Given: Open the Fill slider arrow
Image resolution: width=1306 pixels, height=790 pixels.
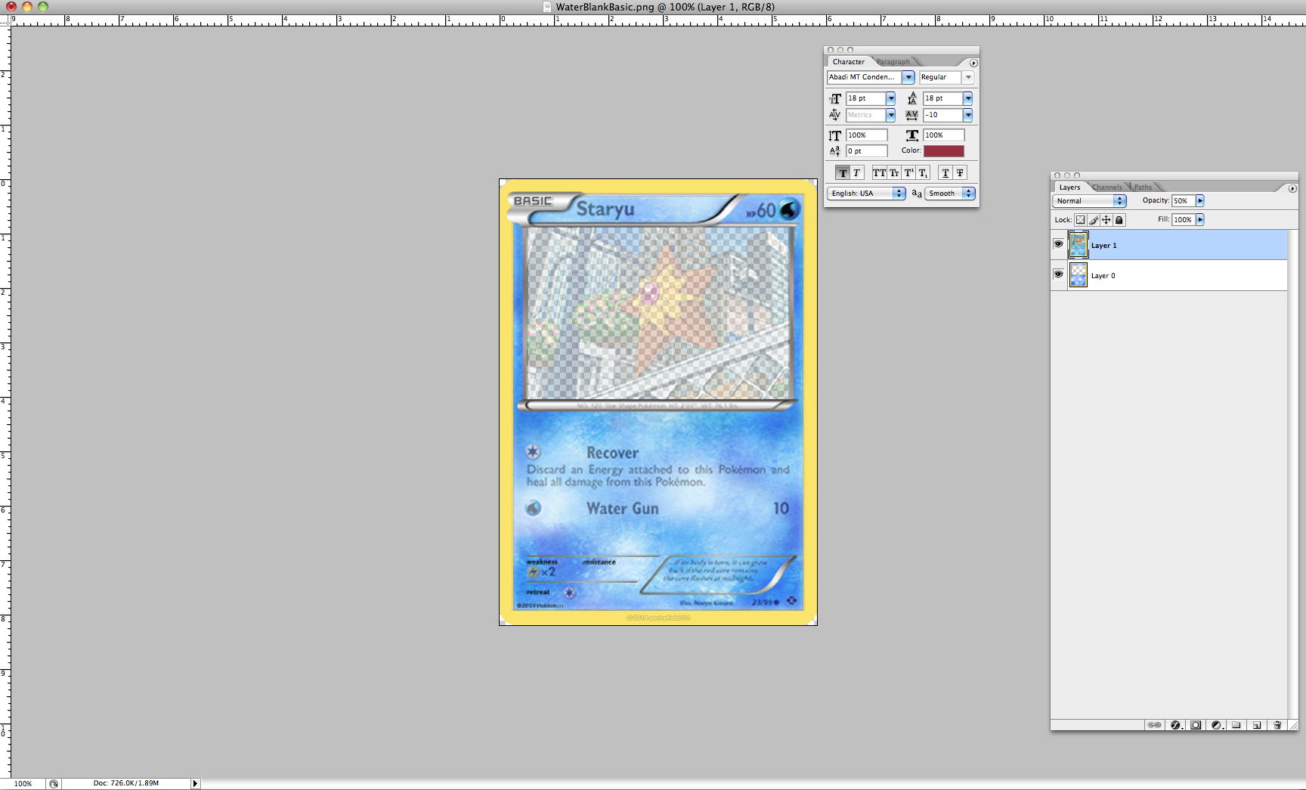Looking at the screenshot, I should point(1200,219).
